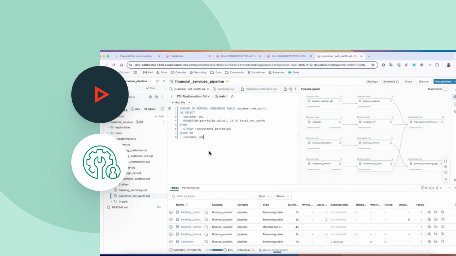
Task: Expand the 3-gold folder
Action: tap(112, 202)
